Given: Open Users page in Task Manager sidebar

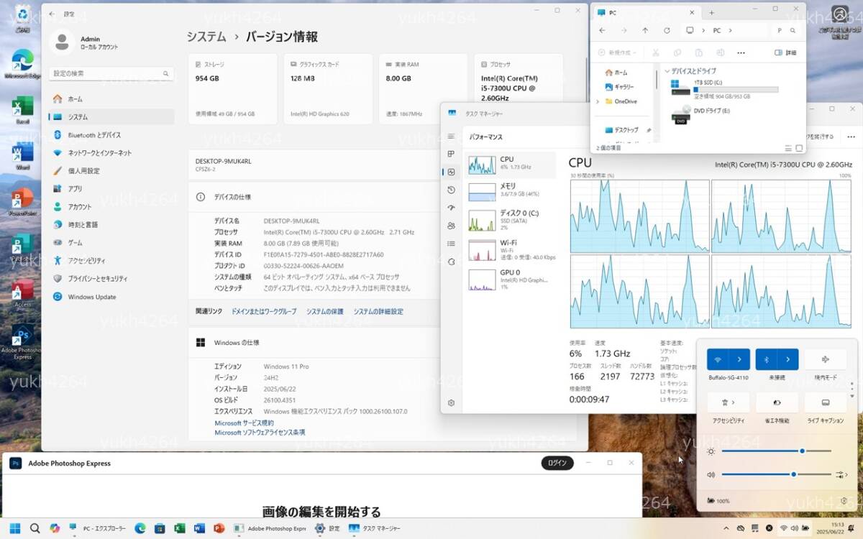Looking at the screenshot, I should pos(451,226).
